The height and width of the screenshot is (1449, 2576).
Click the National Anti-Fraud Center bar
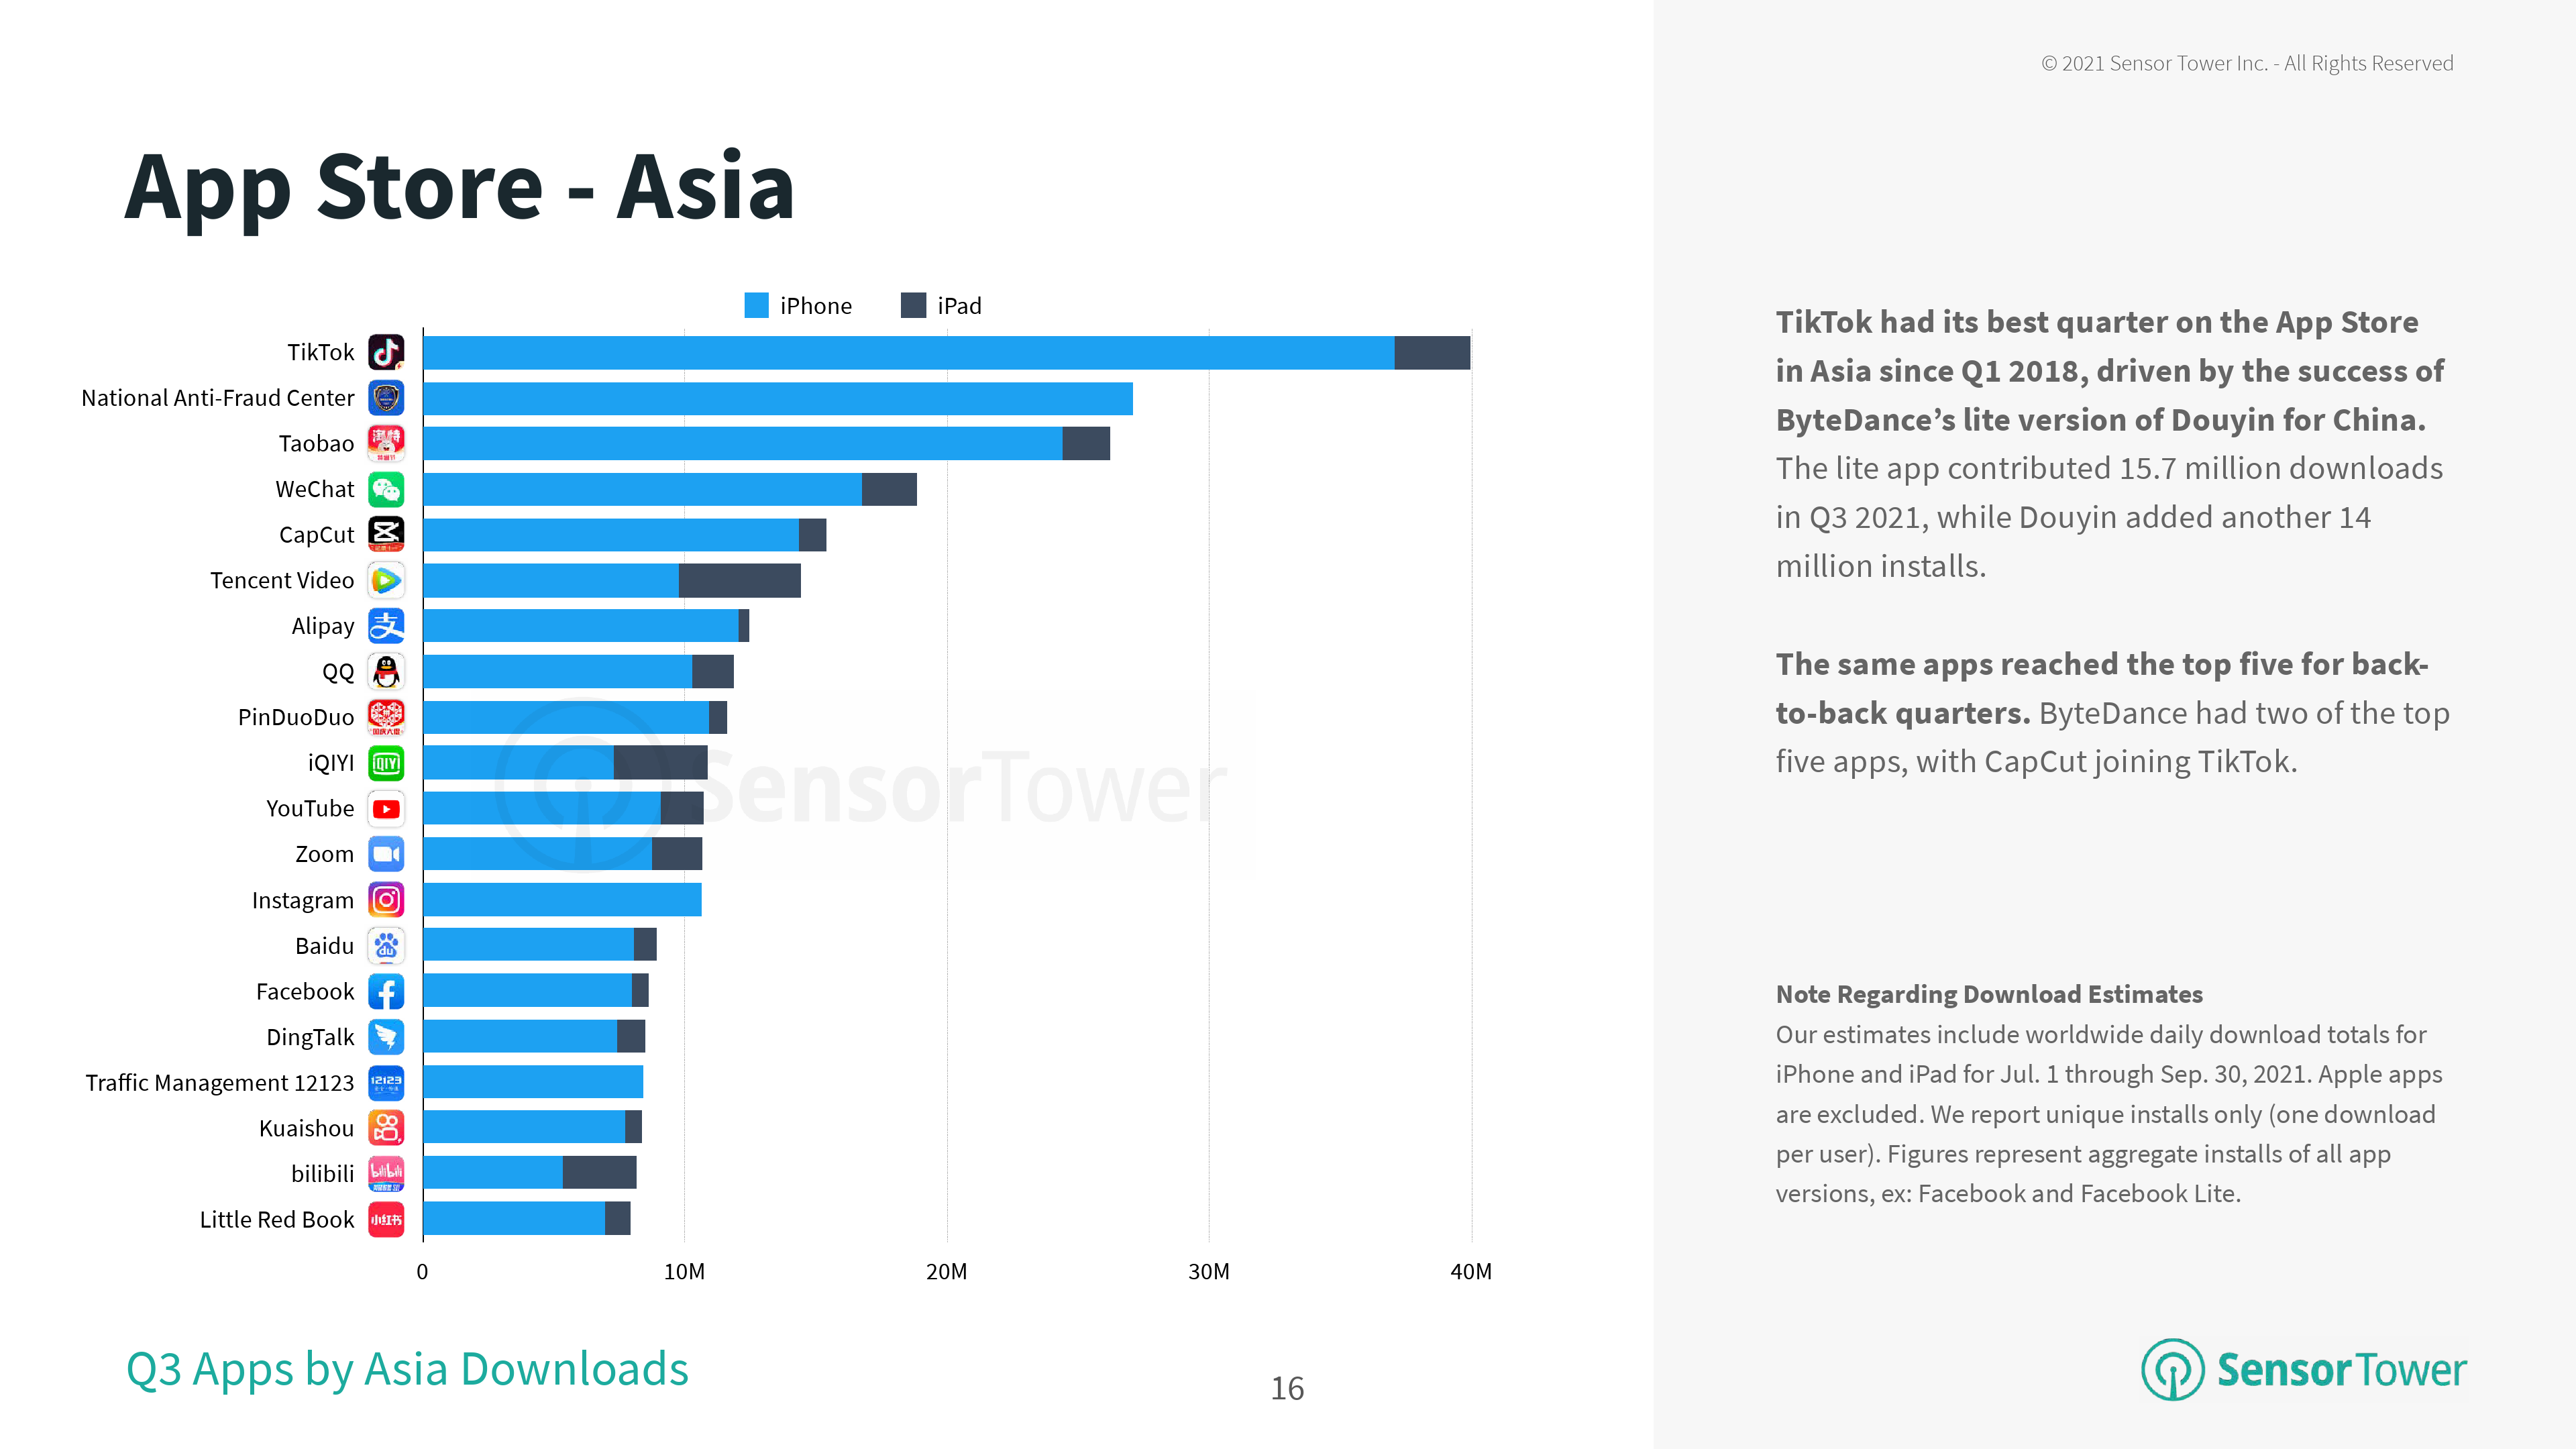pos(777,398)
